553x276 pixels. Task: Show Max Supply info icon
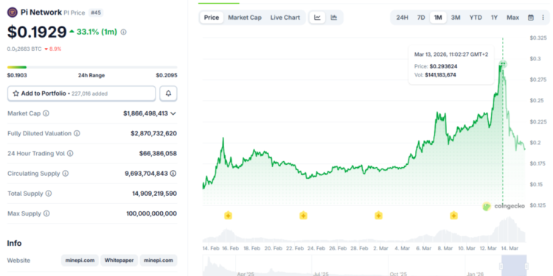(46, 213)
